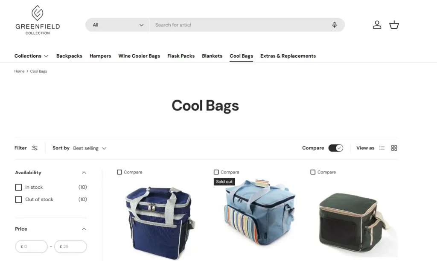Image resolution: width=437 pixels, height=261 pixels.
Task: Open the Filter sliders icon
Action: pos(35,148)
